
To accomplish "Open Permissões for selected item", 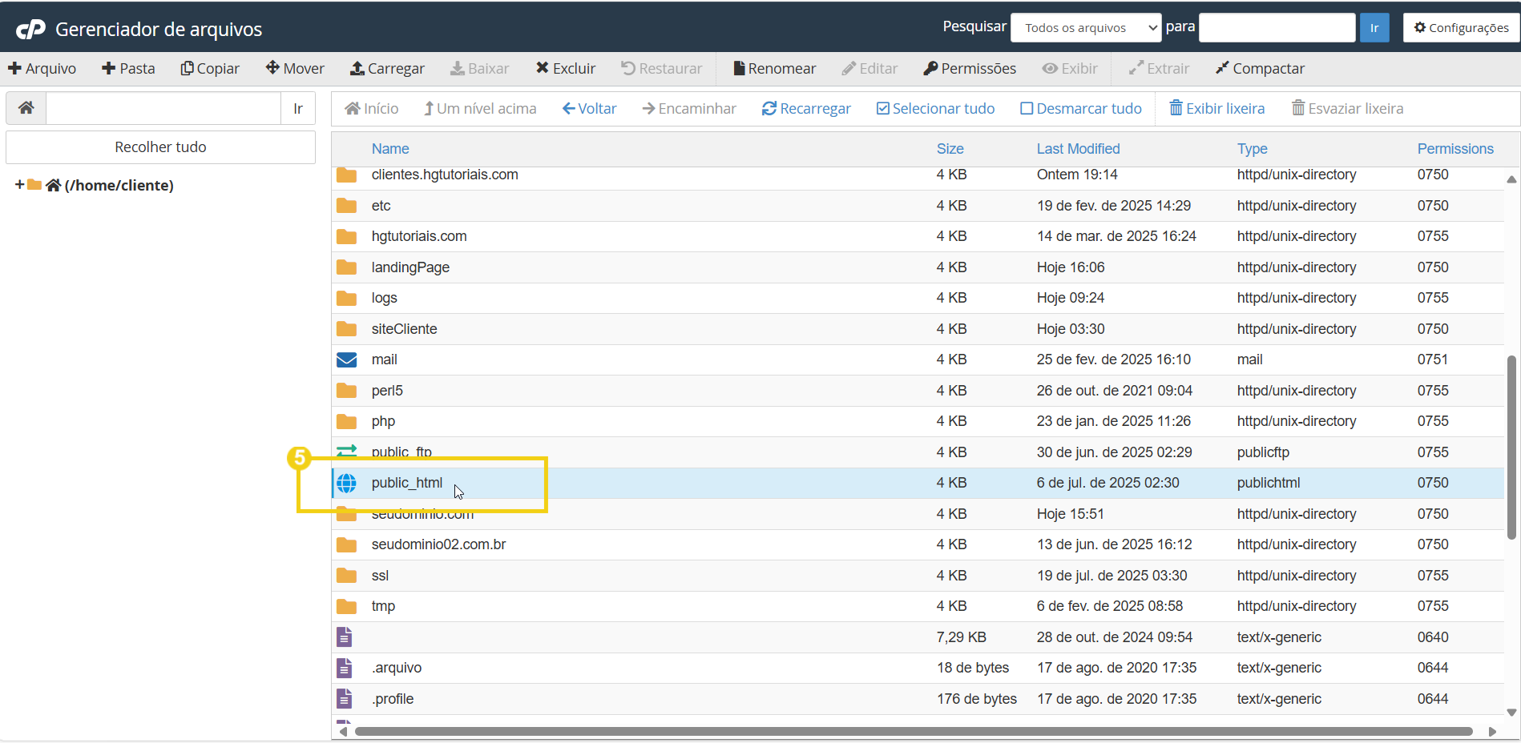I will point(970,69).
